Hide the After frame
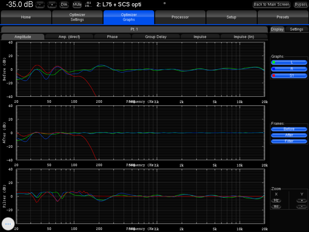309x232 pixels. pos(289,135)
